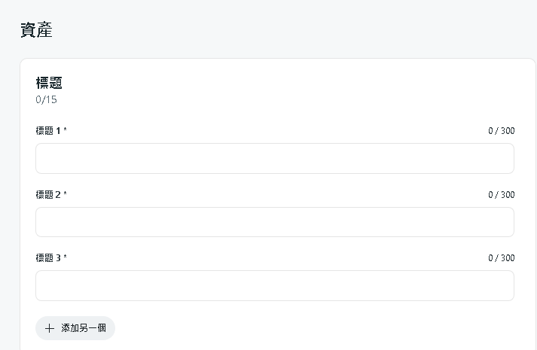This screenshot has height=350, width=537.
Task: Focus the 標題 1 input field
Action: [275, 159]
